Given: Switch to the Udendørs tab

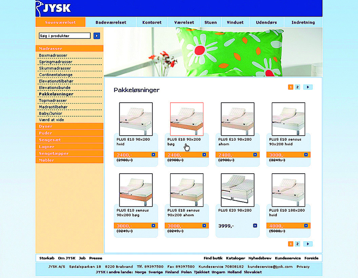Looking at the screenshot, I should coord(266,22).
